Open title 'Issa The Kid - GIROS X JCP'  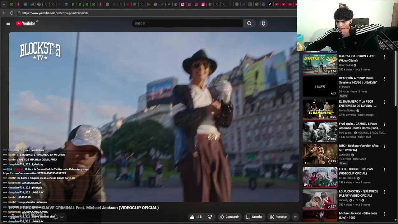click(357, 58)
